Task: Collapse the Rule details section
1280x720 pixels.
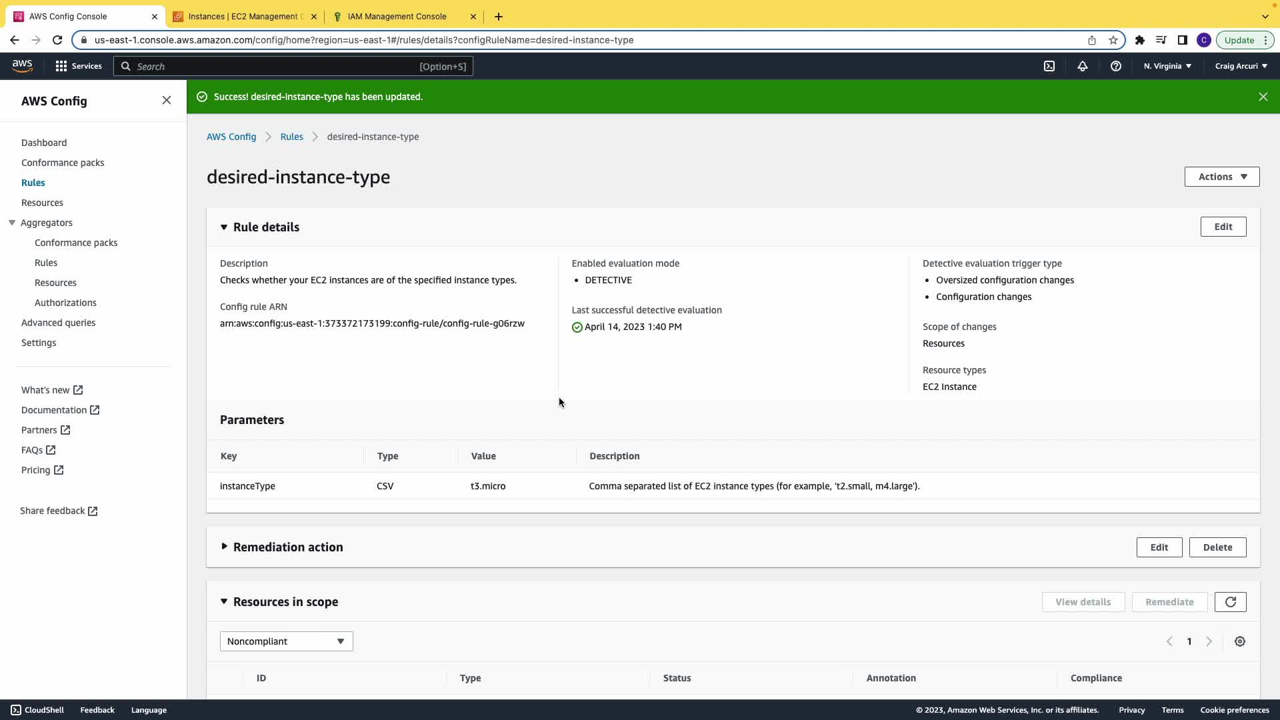Action: tap(224, 227)
